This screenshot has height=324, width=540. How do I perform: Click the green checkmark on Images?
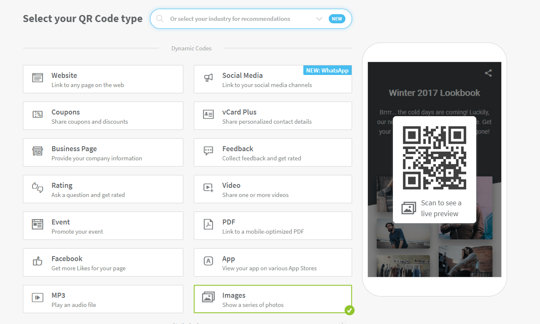click(x=350, y=310)
